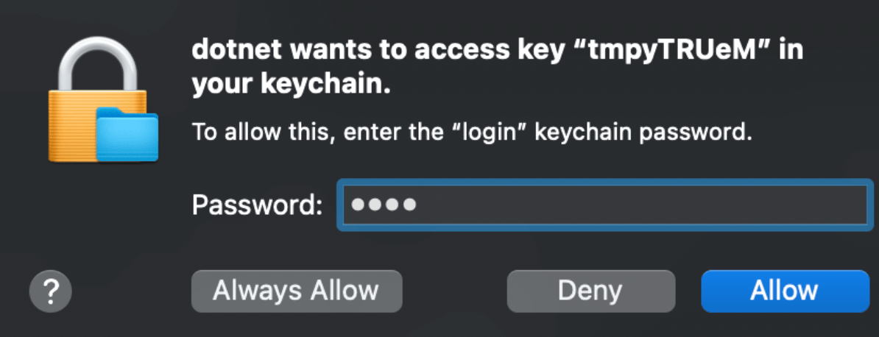Open help via the question mark button
The image size is (879, 337).
51,291
